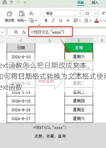Toggle Strikethrough formatting
The width and height of the screenshot is (106, 148).
point(68,20)
